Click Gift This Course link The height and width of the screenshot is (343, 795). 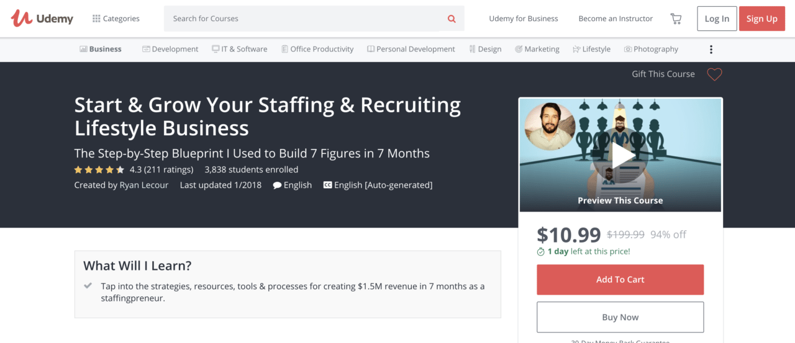(663, 74)
